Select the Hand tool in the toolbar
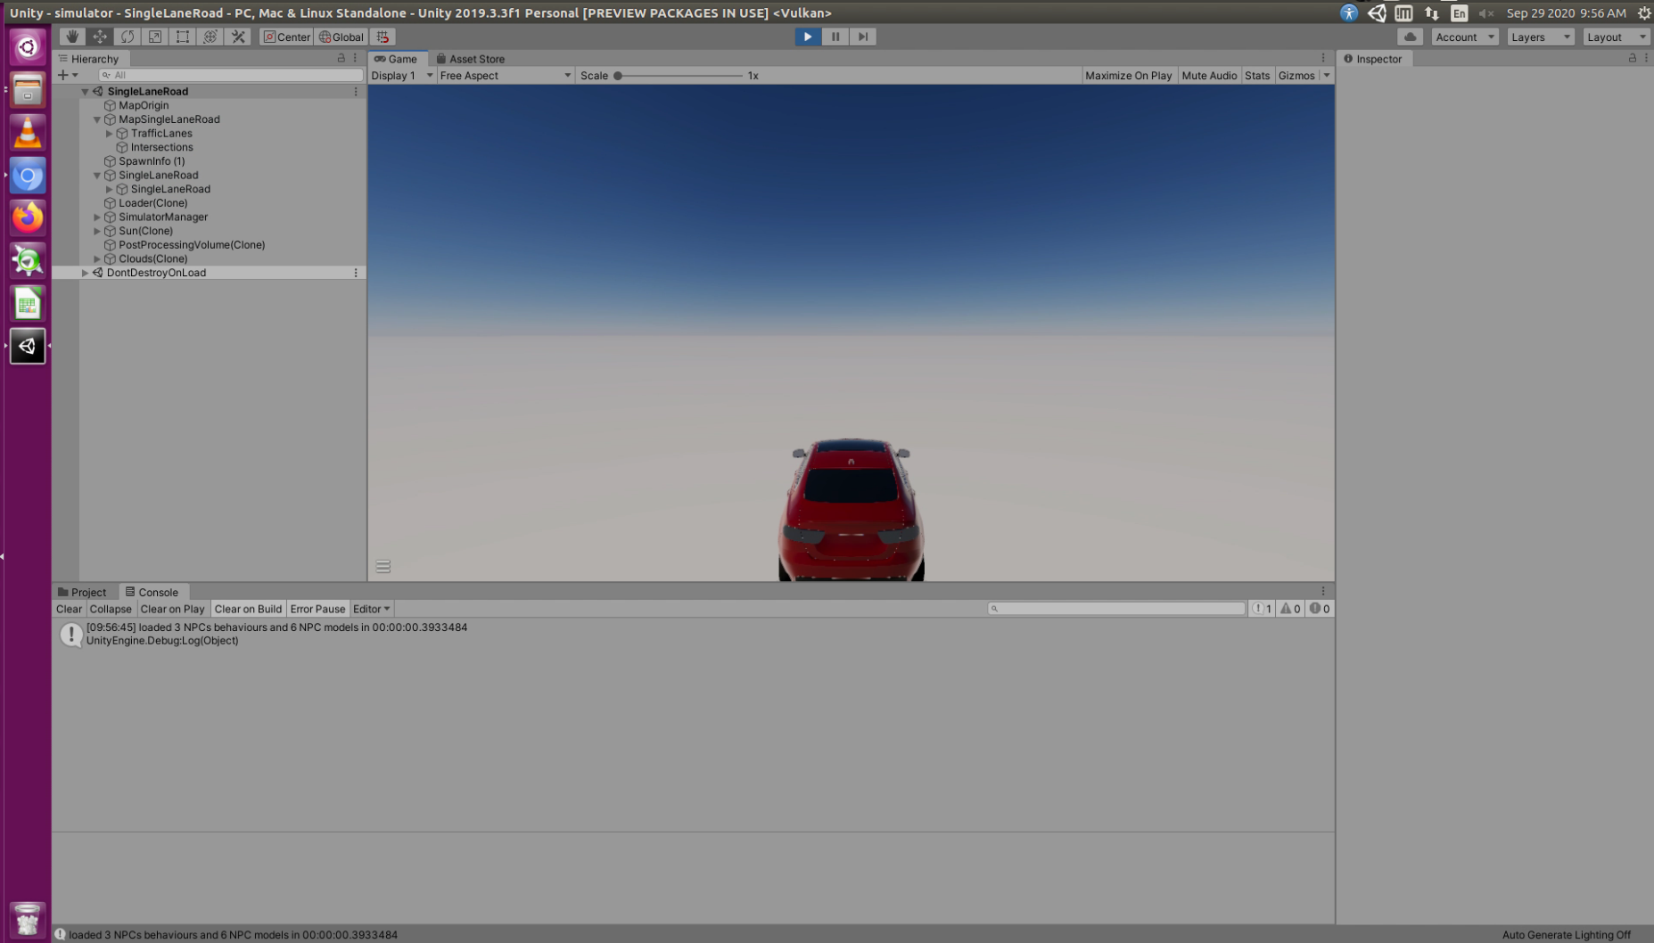Screen dimensions: 1654x943 [x=71, y=37]
